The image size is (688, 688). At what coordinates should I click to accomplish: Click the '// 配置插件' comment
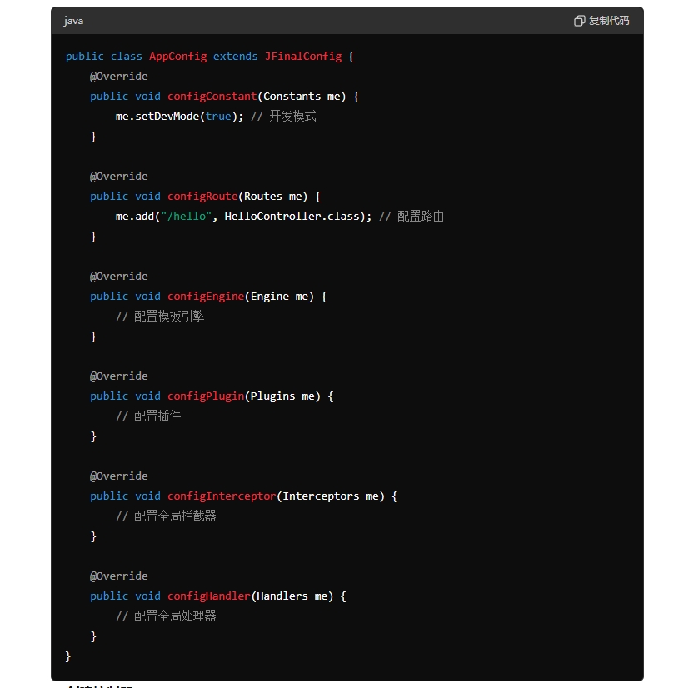pos(148,416)
